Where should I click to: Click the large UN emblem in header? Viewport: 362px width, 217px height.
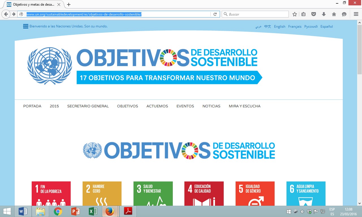coord(50,66)
